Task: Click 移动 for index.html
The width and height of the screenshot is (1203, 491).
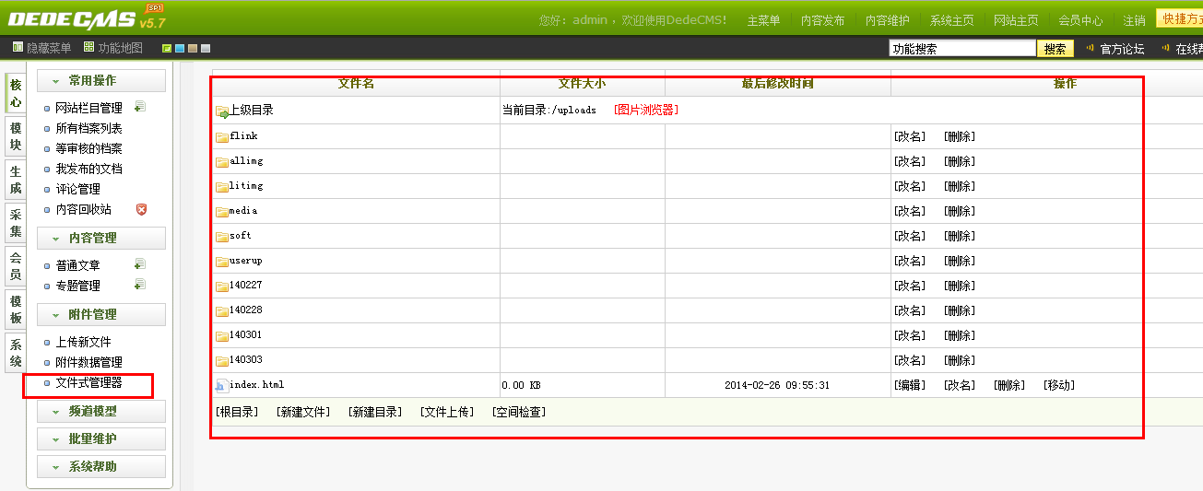Action: pyautogui.click(x=1059, y=385)
